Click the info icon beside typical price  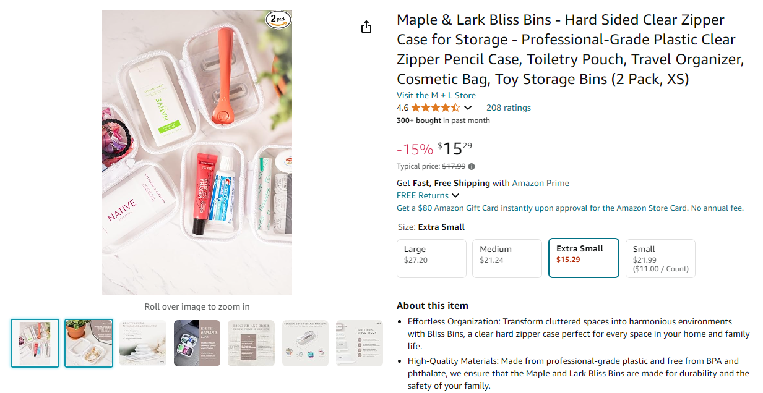point(472,166)
